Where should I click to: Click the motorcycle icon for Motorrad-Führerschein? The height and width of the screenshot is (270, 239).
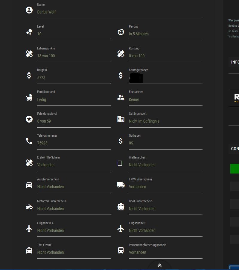(29, 206)
